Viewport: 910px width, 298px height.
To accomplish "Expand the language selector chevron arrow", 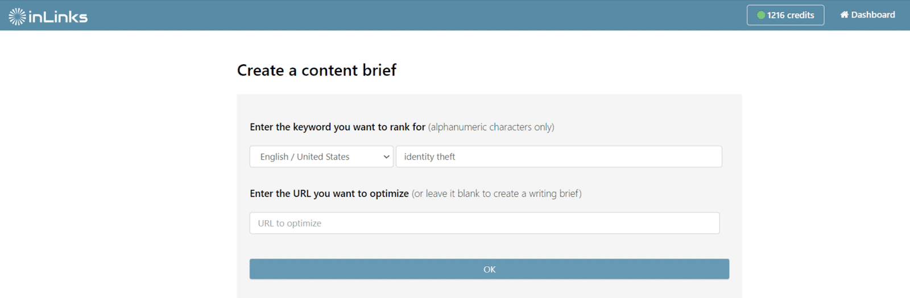I will tap(387, 157).
